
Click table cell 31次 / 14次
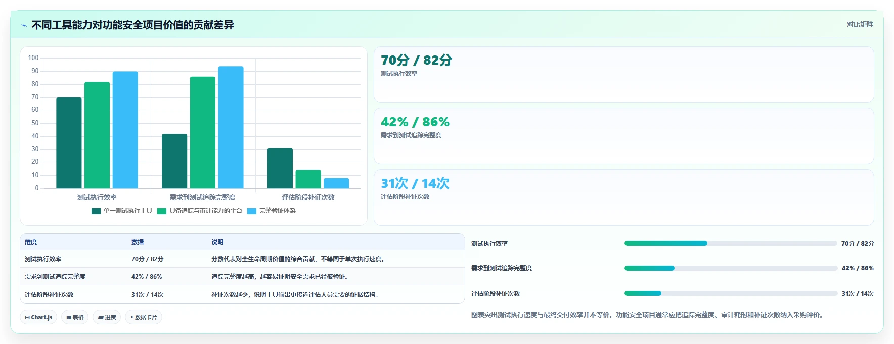tap(148, 295)
